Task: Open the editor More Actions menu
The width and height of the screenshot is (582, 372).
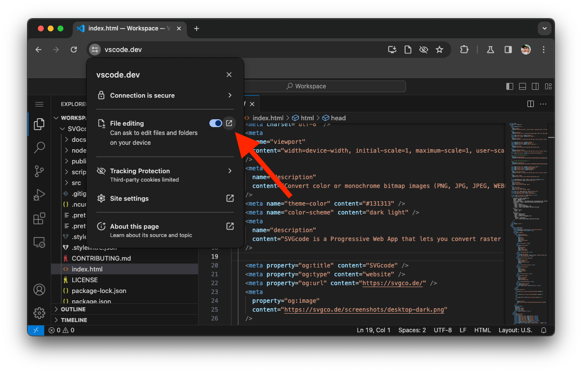Action: click(543, 104)
